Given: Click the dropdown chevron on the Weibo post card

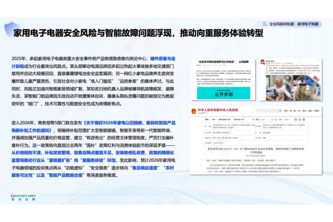Looking at the screenshot, I should (x=320, y=60).
